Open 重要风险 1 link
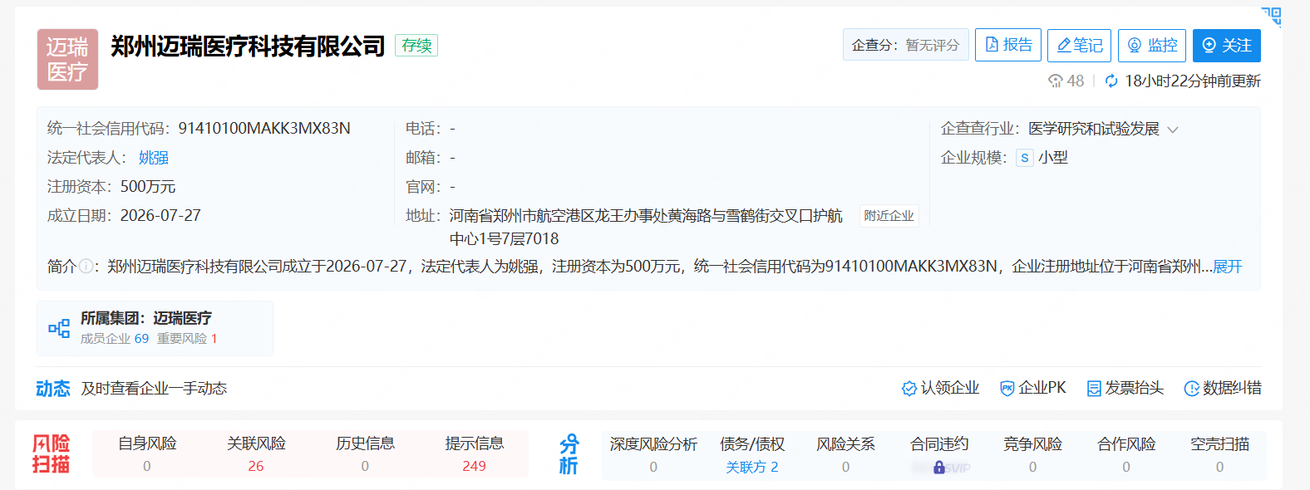Viewport: 1310px width, 490px height. 187,338
